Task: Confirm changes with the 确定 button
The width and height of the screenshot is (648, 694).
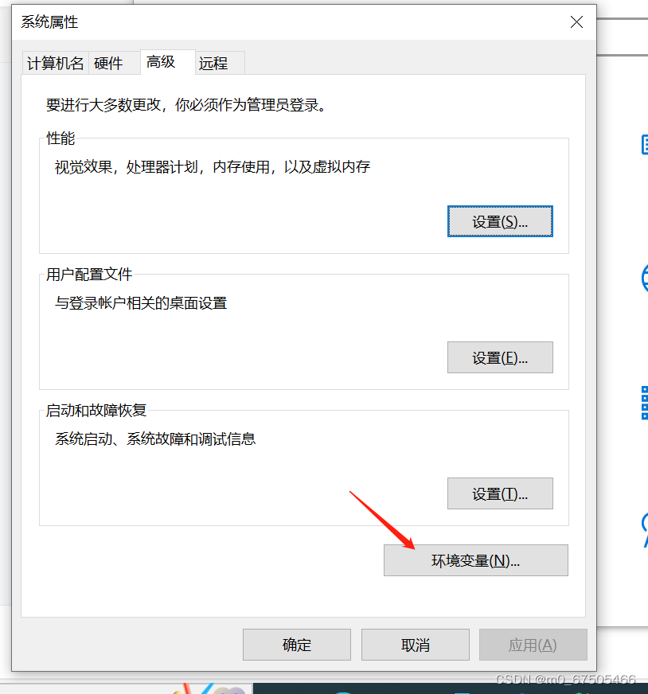Action: (296, 645)
